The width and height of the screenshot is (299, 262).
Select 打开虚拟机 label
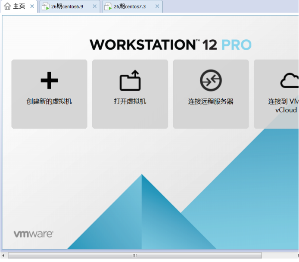(x=130, y=101)
